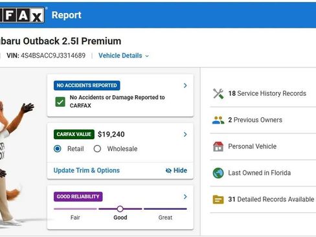
Task: Click Personal Vehicle text
Action: [253, 146]
